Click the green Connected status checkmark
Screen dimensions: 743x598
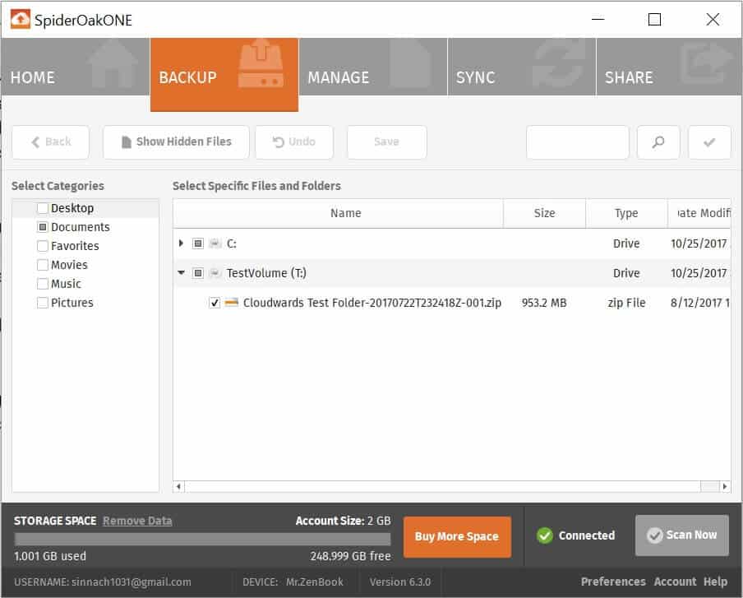click(545, 535)
